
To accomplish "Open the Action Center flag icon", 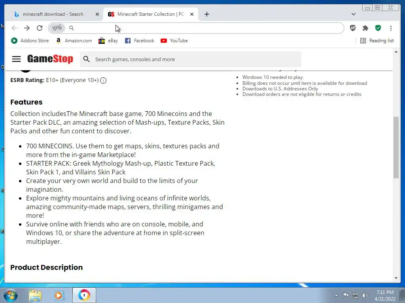I will click(346, 295).
